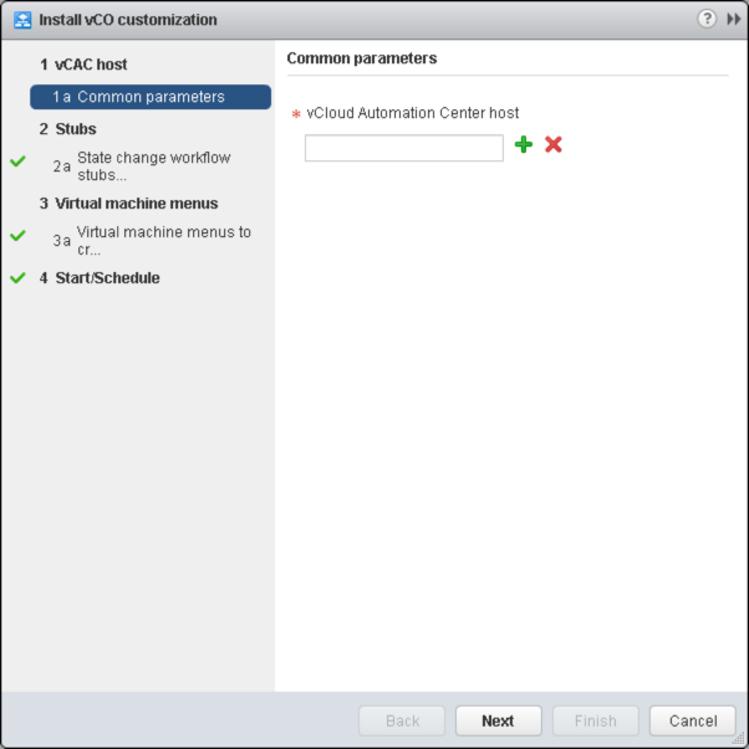Click the Cancel button
The width and height of the screenshot is (749, 749).
tap(693, 721)
